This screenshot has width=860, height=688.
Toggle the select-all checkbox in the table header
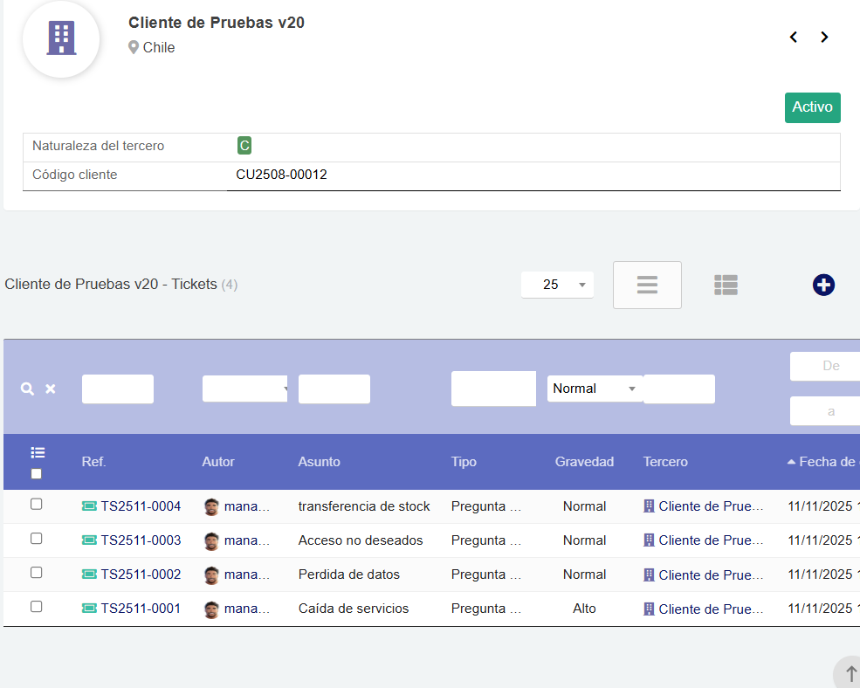coord(37,472)
